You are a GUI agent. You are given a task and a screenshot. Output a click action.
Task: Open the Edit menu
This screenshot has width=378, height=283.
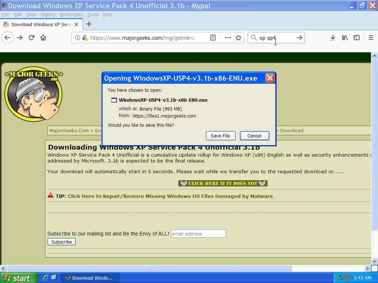click(x=18, y=15)
